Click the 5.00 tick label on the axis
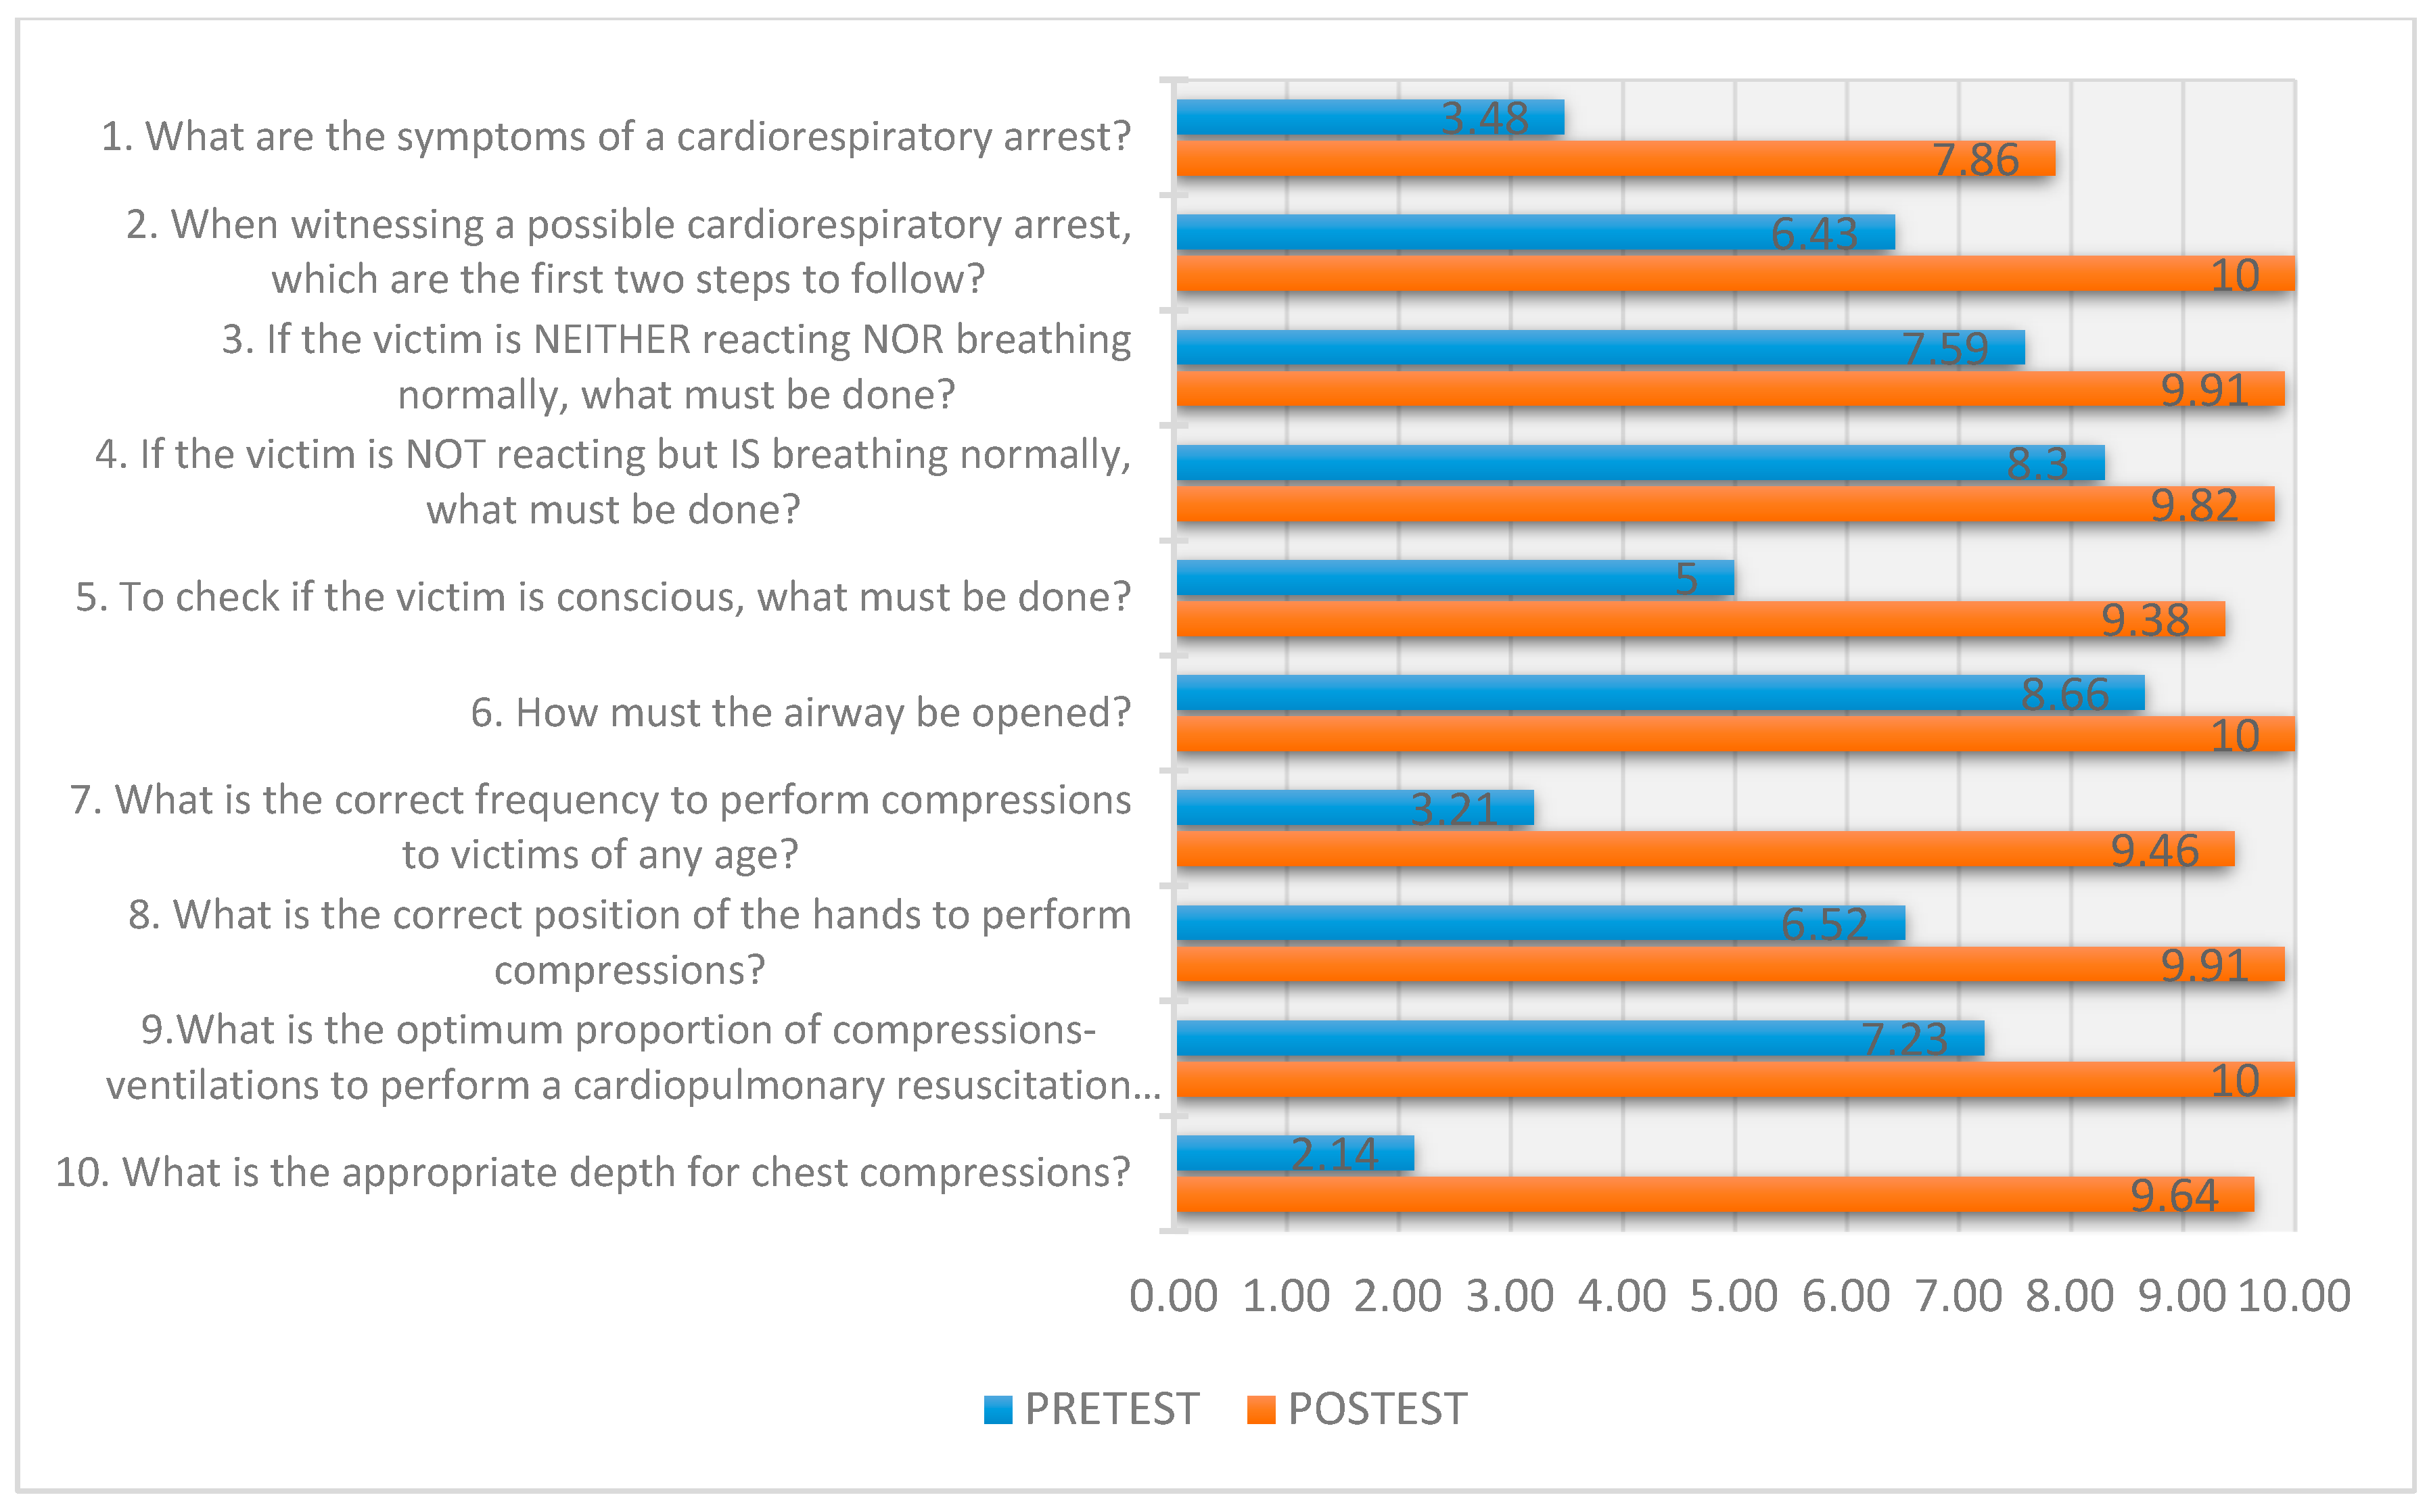 (1733, 1297)
